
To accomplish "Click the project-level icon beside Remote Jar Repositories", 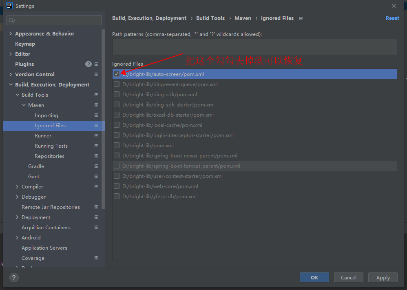I will click(96, 207).
